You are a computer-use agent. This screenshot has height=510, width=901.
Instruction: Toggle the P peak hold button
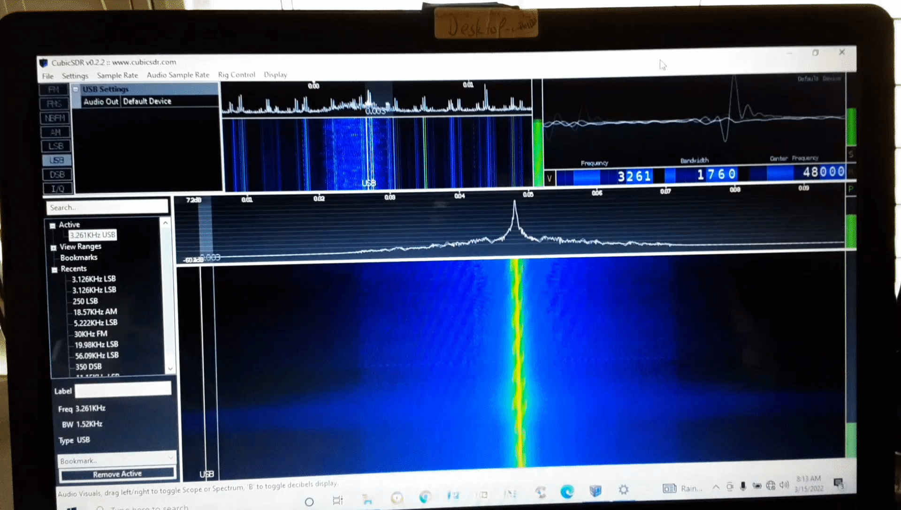click(851, 188)
